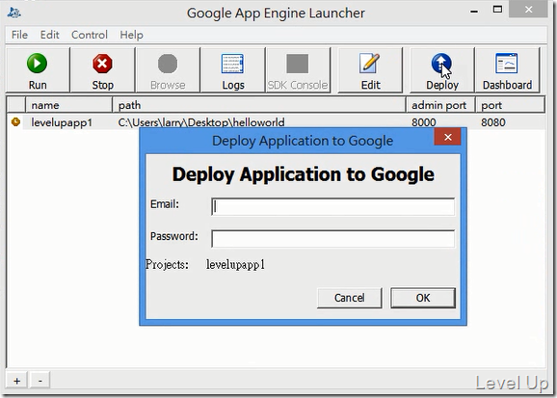Click the levelupapp1 project label in the dialog
Image resolution: width=557 pixels, height=398 pixels.
coord(235,264)
